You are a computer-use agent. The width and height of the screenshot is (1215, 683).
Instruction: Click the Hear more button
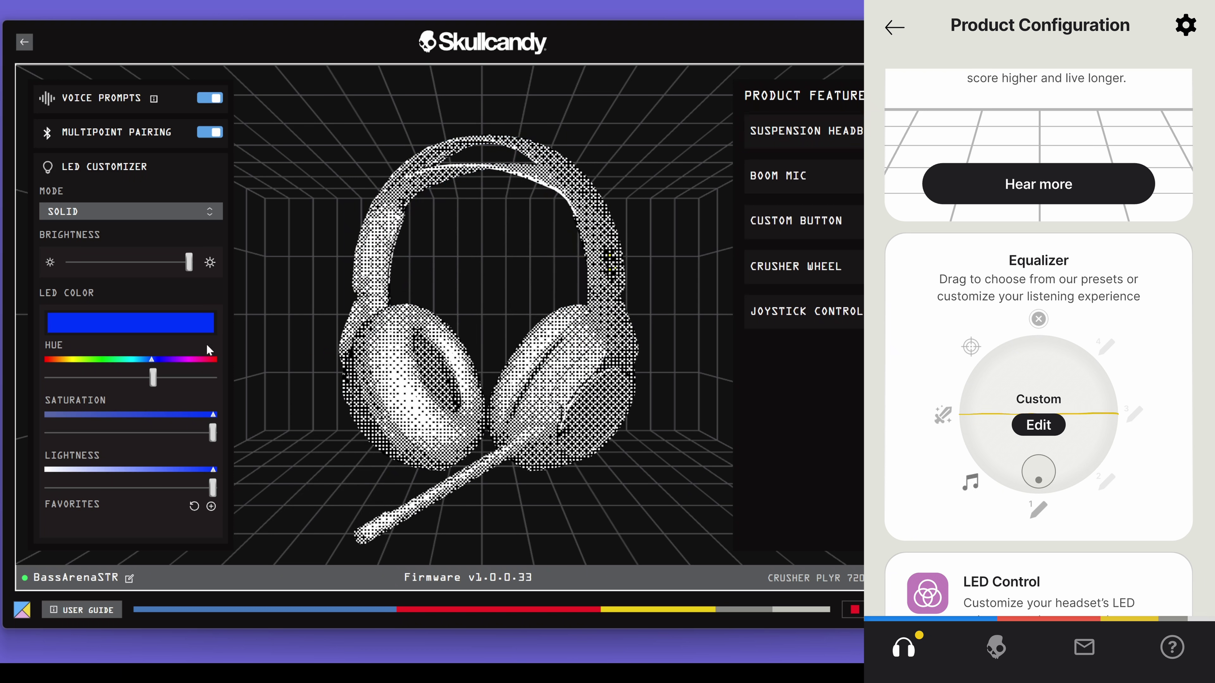coord(1038,184)
